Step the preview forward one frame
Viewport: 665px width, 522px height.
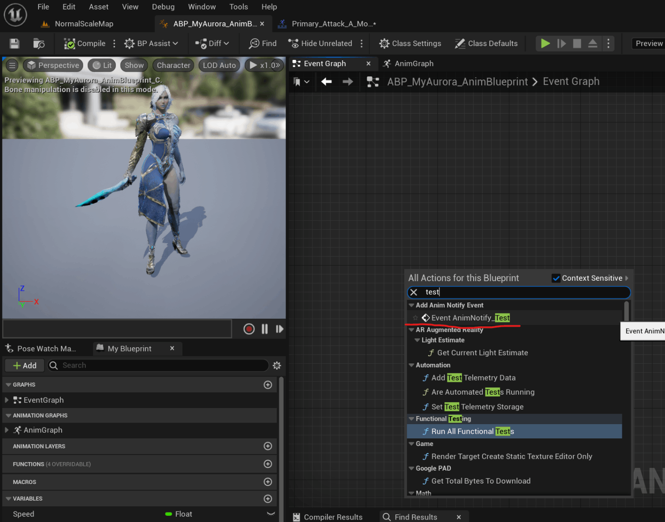tap(279, 329)
